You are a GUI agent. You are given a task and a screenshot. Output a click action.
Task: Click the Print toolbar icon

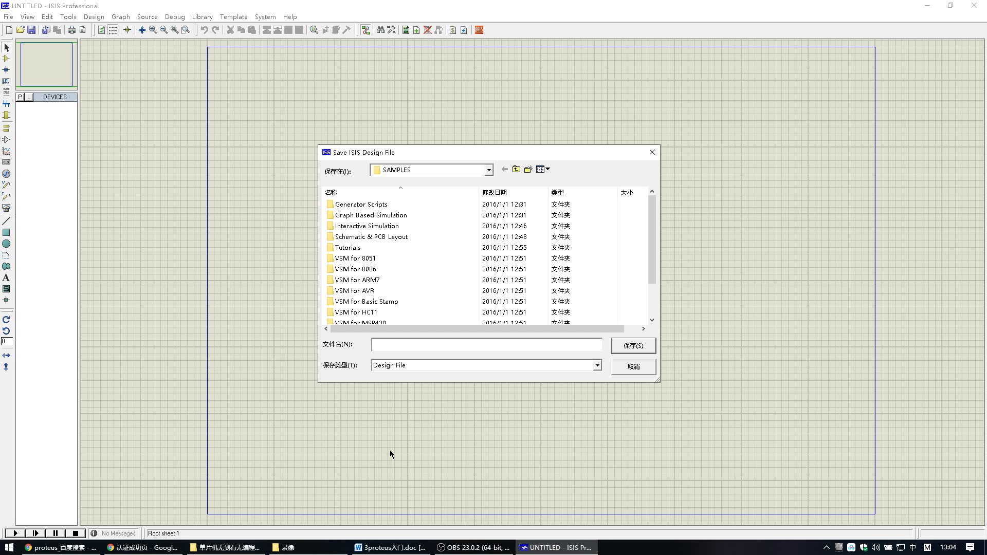71,30
